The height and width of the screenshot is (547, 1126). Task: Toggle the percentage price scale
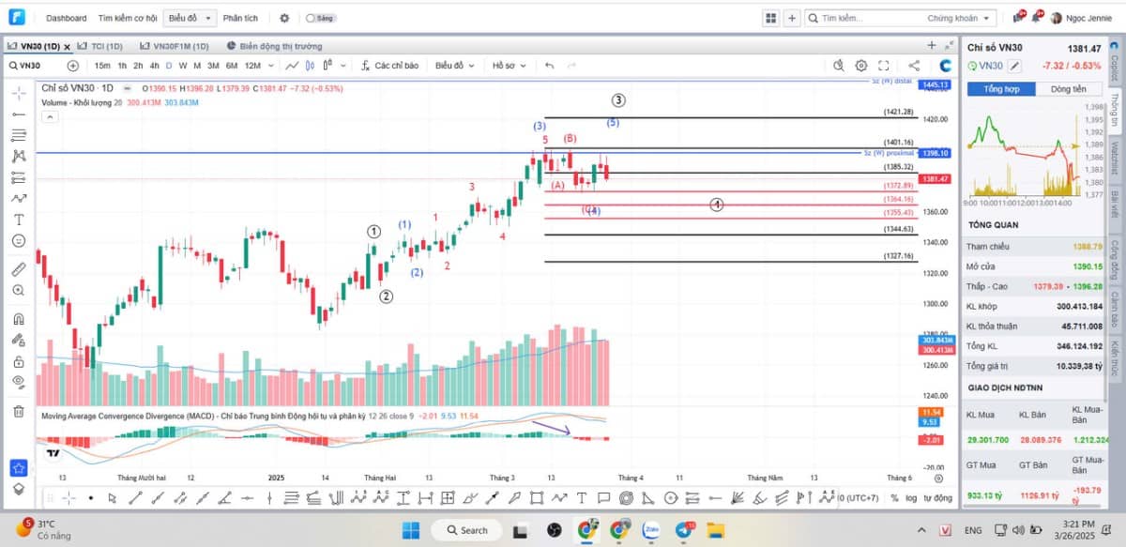pos(893,499)
